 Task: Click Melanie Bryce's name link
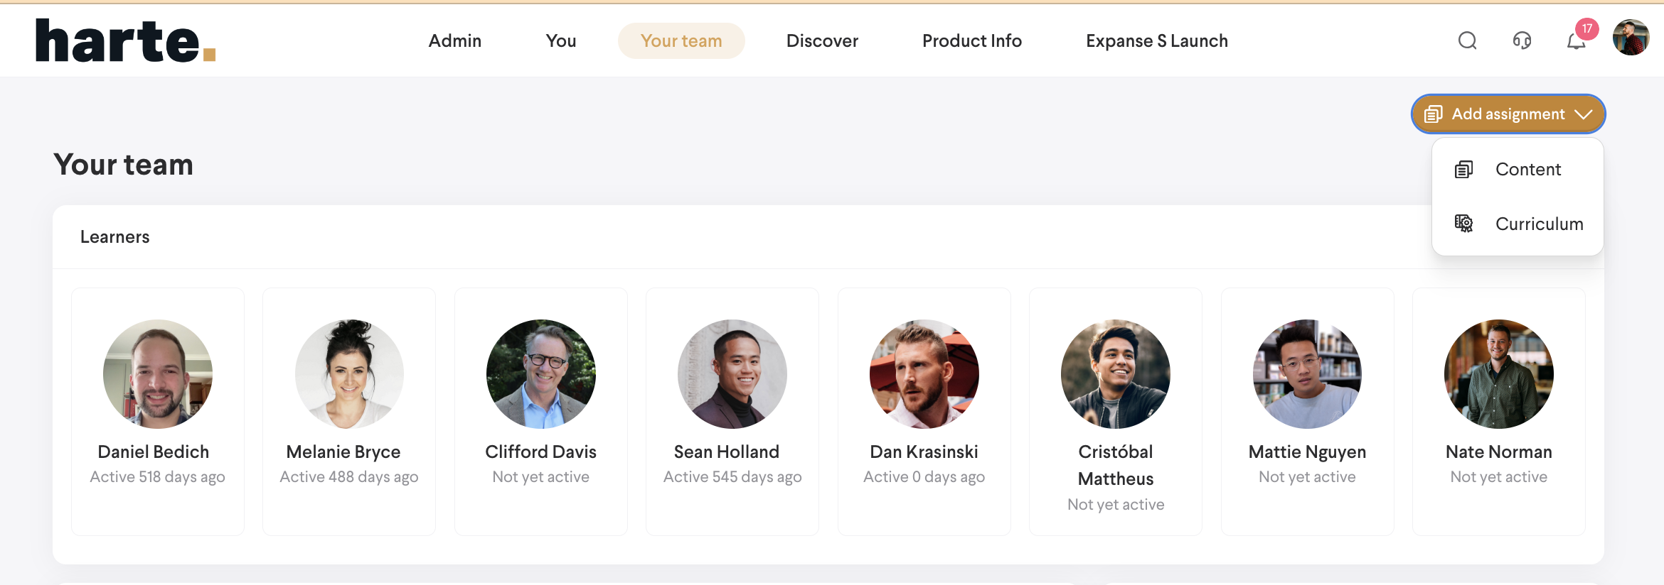pos(343,452)
